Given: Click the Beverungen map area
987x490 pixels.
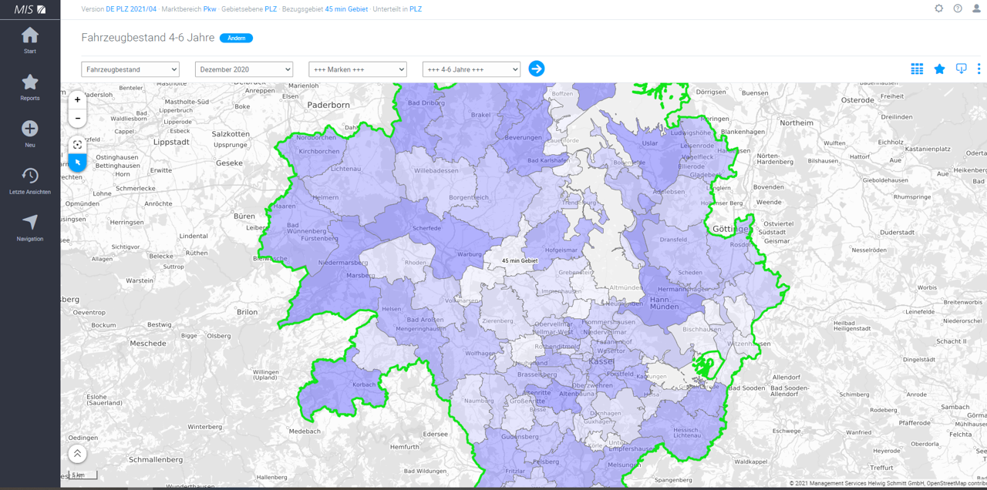Looking at the screenshot, I should tap(524, 137).
